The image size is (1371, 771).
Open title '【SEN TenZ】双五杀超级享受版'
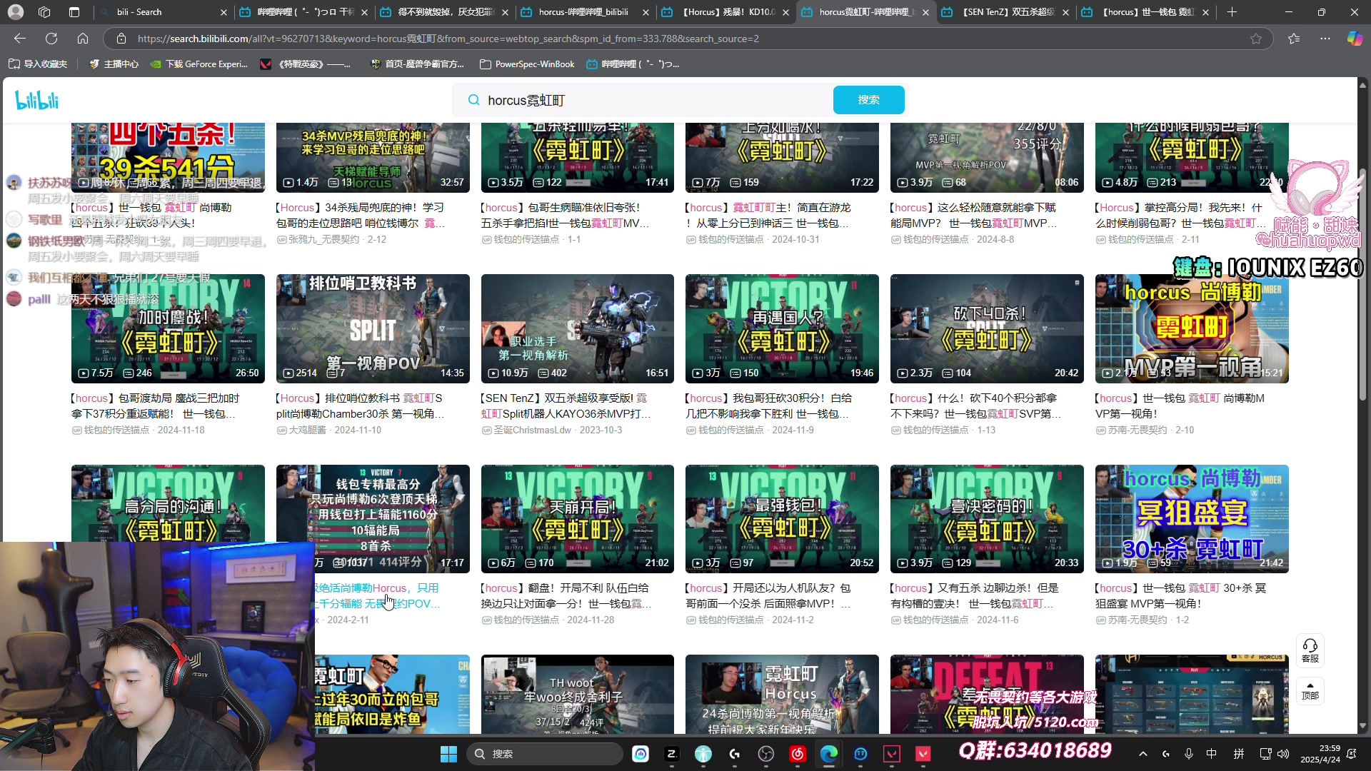point(566,405)
